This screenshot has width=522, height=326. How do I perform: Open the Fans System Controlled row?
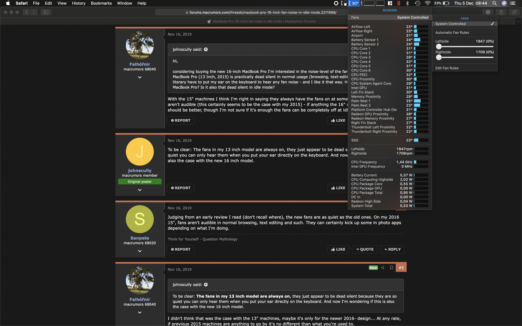click(390, 17)
